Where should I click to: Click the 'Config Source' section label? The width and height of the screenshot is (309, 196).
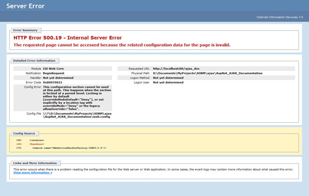coord(24,133)
